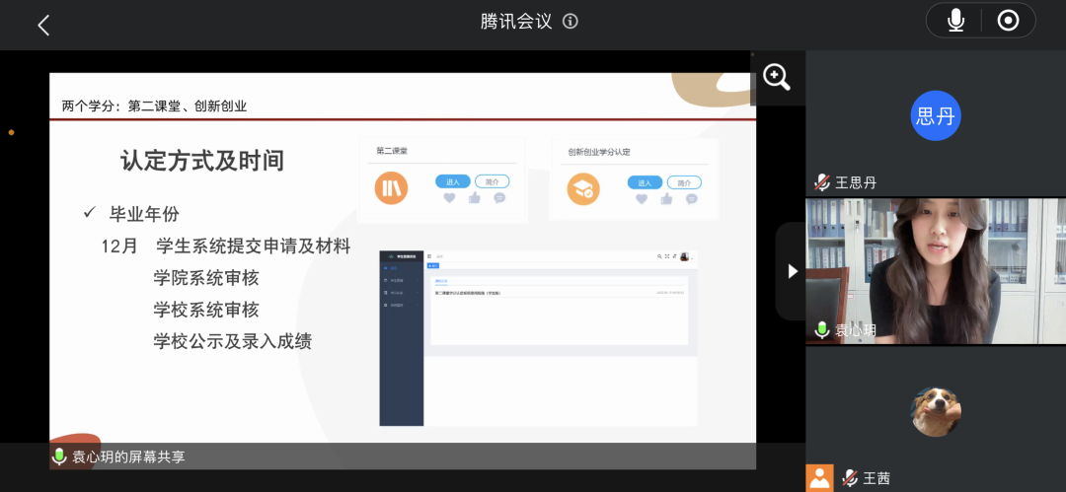Collapse the participant panel with the arrow
This screenshot has width=1066, height=492.
[792, 271]
